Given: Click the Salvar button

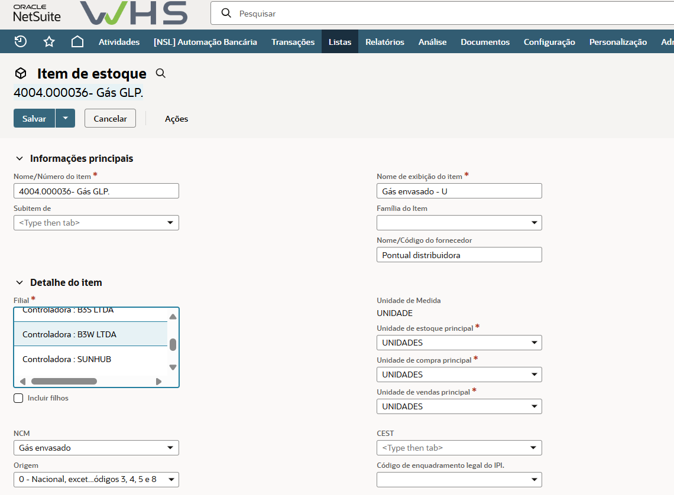Looking at the screenshot, I should [34, 118].
